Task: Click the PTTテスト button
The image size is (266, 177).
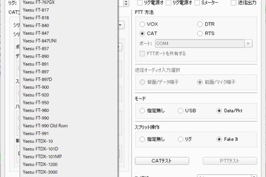Action: click(x=230, y=161)
